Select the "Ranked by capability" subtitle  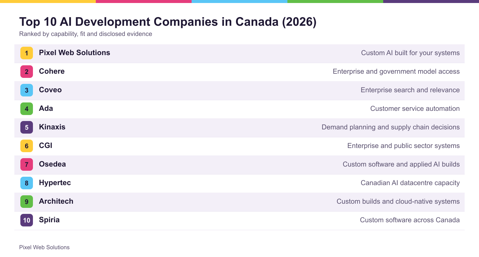tap(86, 34)
